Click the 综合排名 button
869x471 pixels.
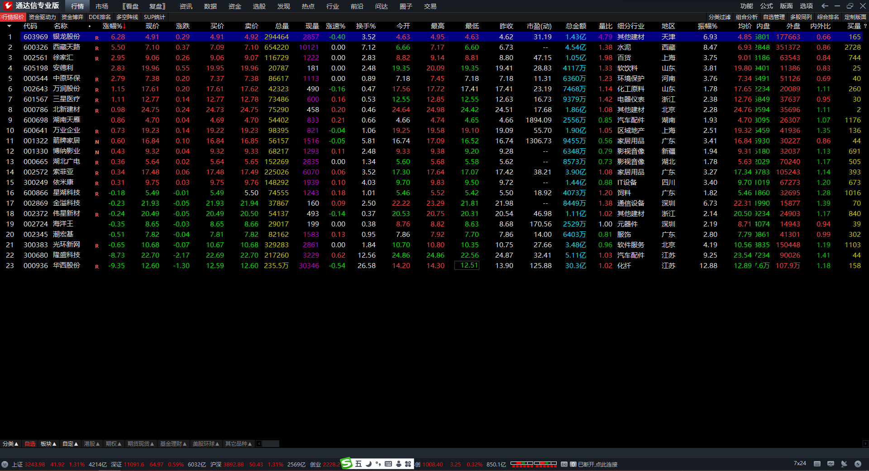tap(828, 17)
